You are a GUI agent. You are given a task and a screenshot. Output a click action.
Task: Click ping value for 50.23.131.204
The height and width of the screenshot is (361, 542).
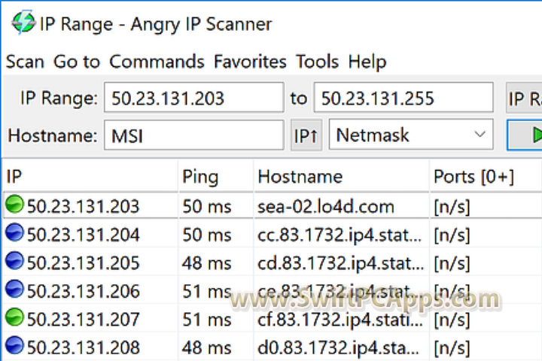(207, 235)
